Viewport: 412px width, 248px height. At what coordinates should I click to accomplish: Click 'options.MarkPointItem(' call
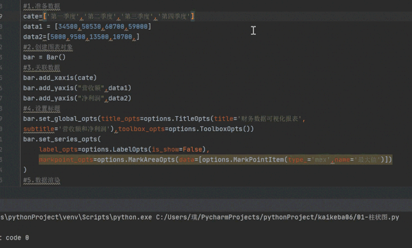(x=245, y=160)
